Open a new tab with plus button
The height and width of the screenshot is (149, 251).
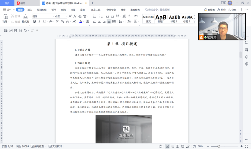pos(92,3)
